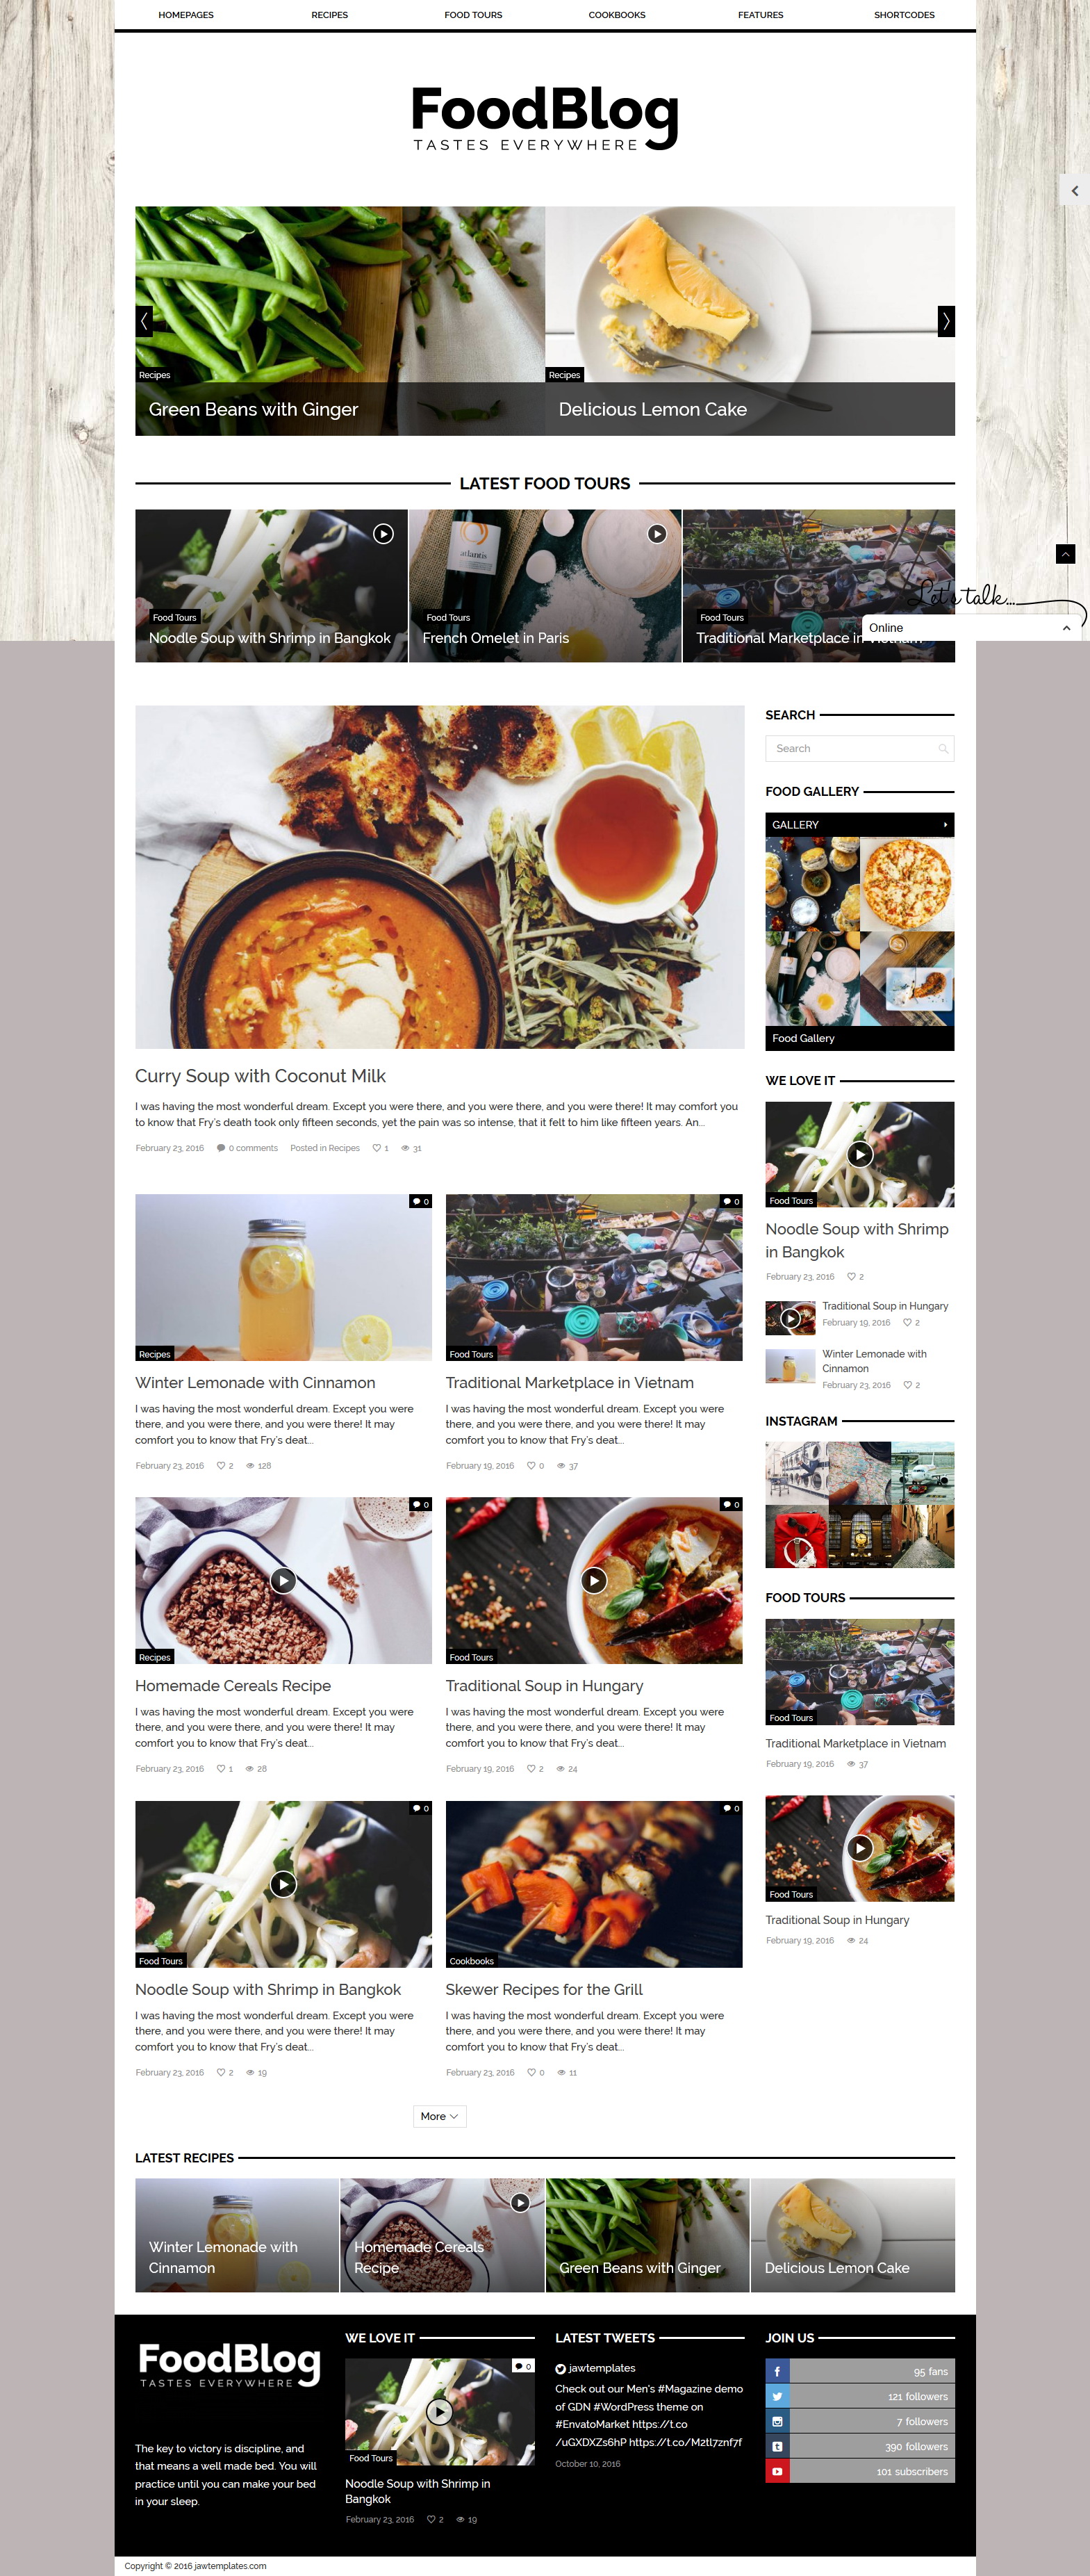Open the Cookbooks menu item
The width and height of the screenshot is (1090, 2576).
(616, 15)
